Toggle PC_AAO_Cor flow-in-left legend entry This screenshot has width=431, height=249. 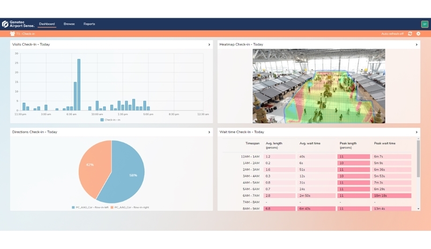pyautogui.click(x=90, y=207)
